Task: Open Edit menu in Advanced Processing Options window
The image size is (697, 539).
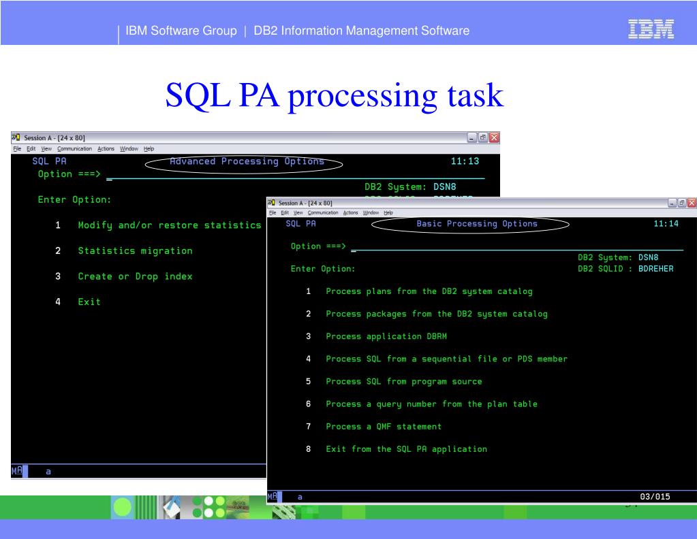Action: coord(31,149)
